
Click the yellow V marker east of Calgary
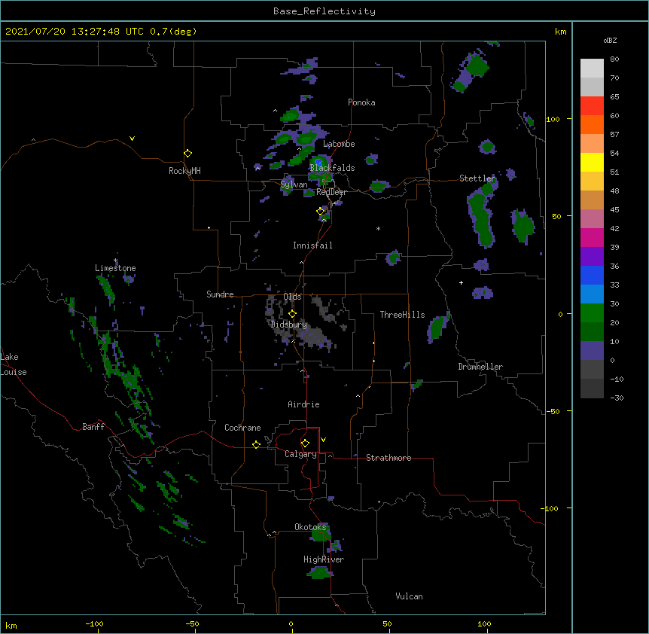pos(323,440)
